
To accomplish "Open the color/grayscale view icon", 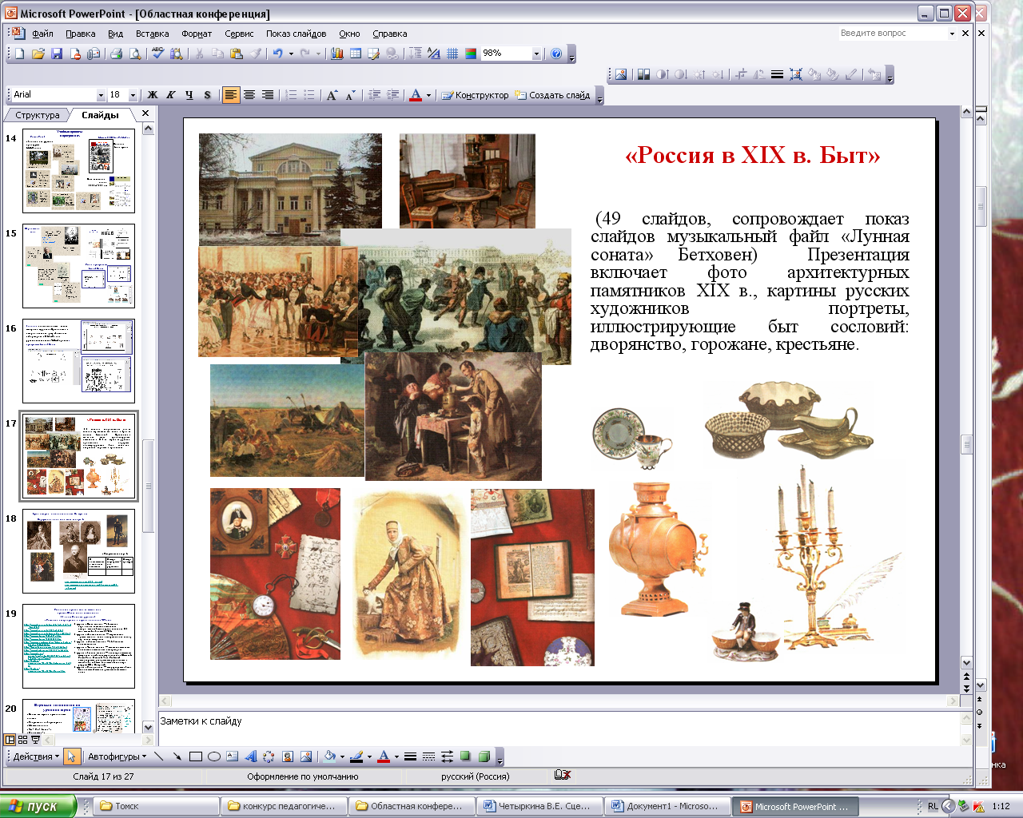I will [471, 54].
